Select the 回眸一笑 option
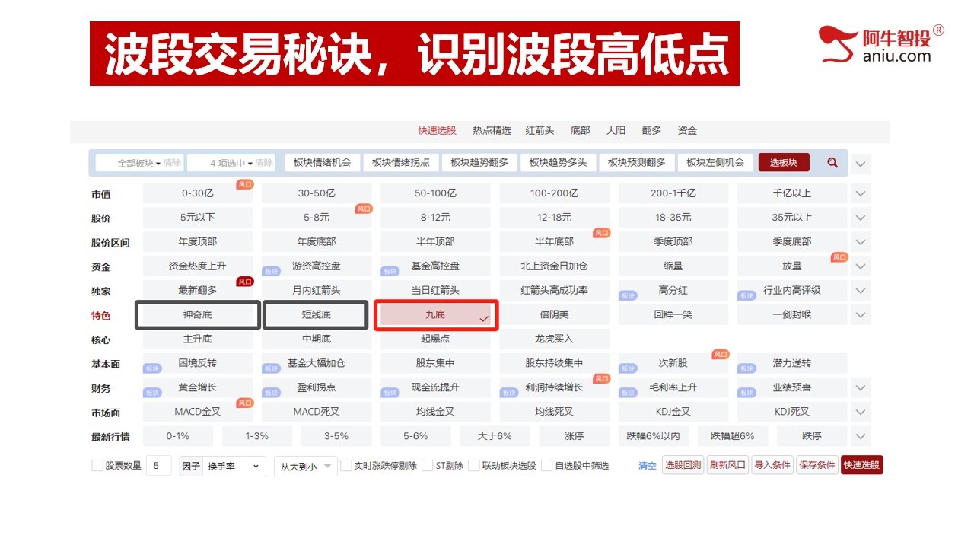Viewport: 974px width, 548px height. coord(673,315)
